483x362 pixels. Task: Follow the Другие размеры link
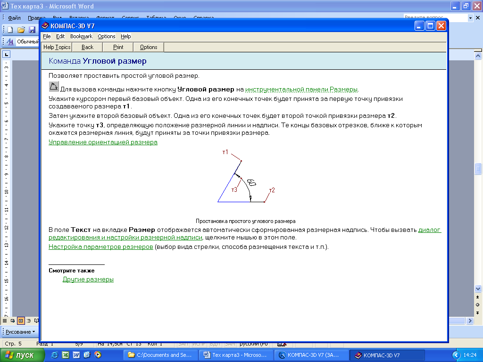[x=88, y=279]
